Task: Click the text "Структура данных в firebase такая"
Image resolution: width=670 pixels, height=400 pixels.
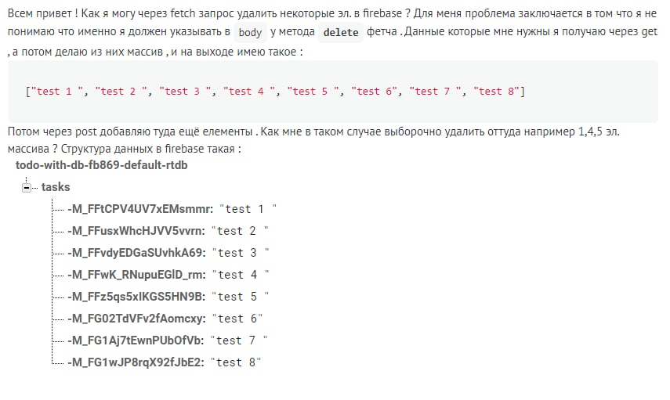Action: (x=148, y=149)
